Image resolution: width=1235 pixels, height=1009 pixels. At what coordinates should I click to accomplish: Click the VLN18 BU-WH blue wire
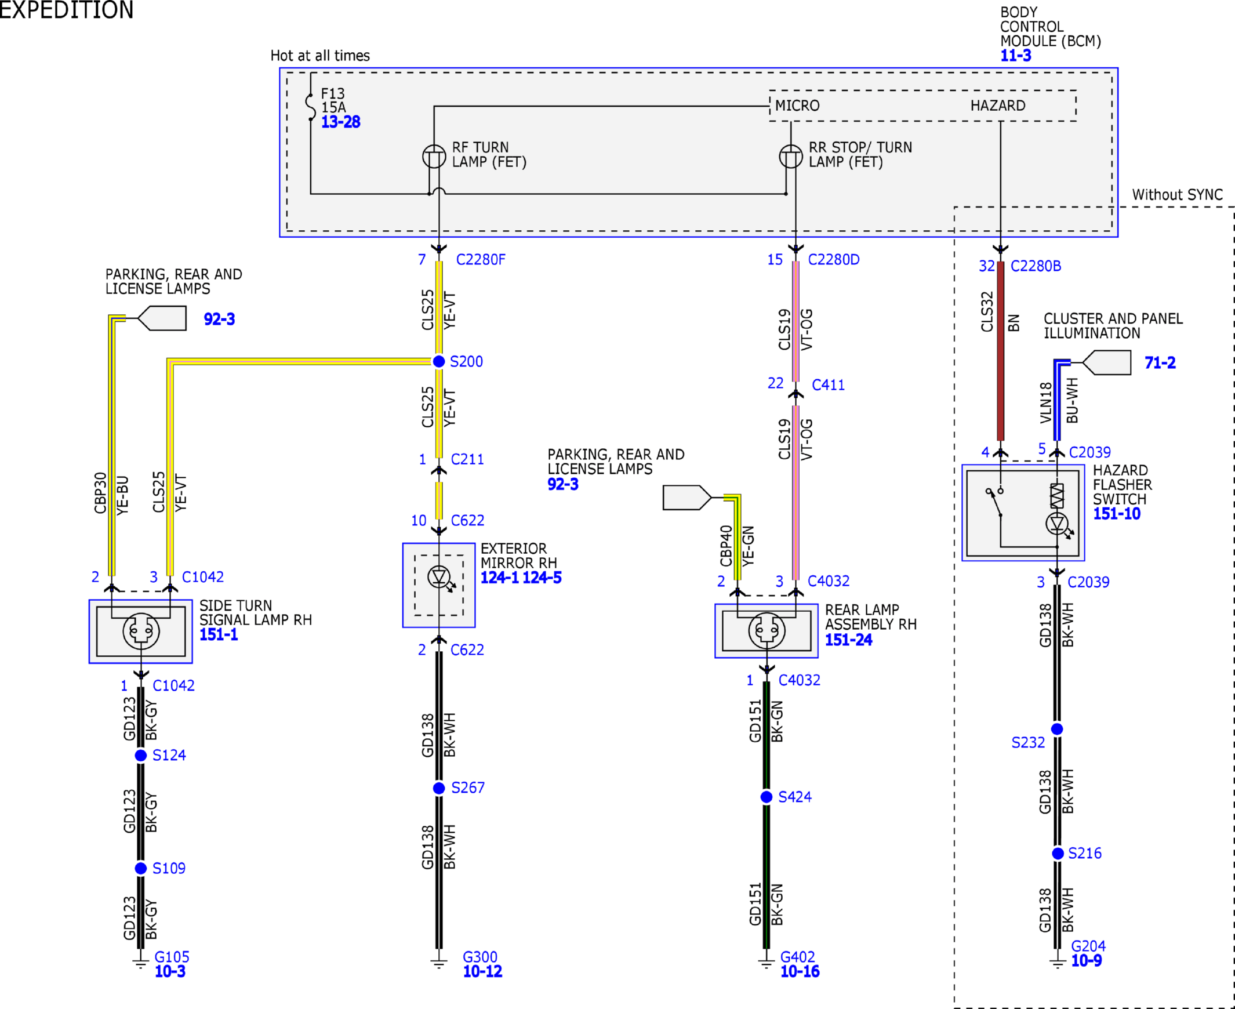coord(1057,402)
